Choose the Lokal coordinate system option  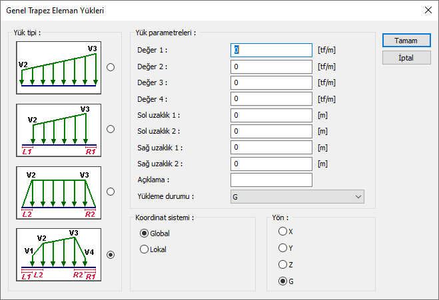[x=144, y=249]
